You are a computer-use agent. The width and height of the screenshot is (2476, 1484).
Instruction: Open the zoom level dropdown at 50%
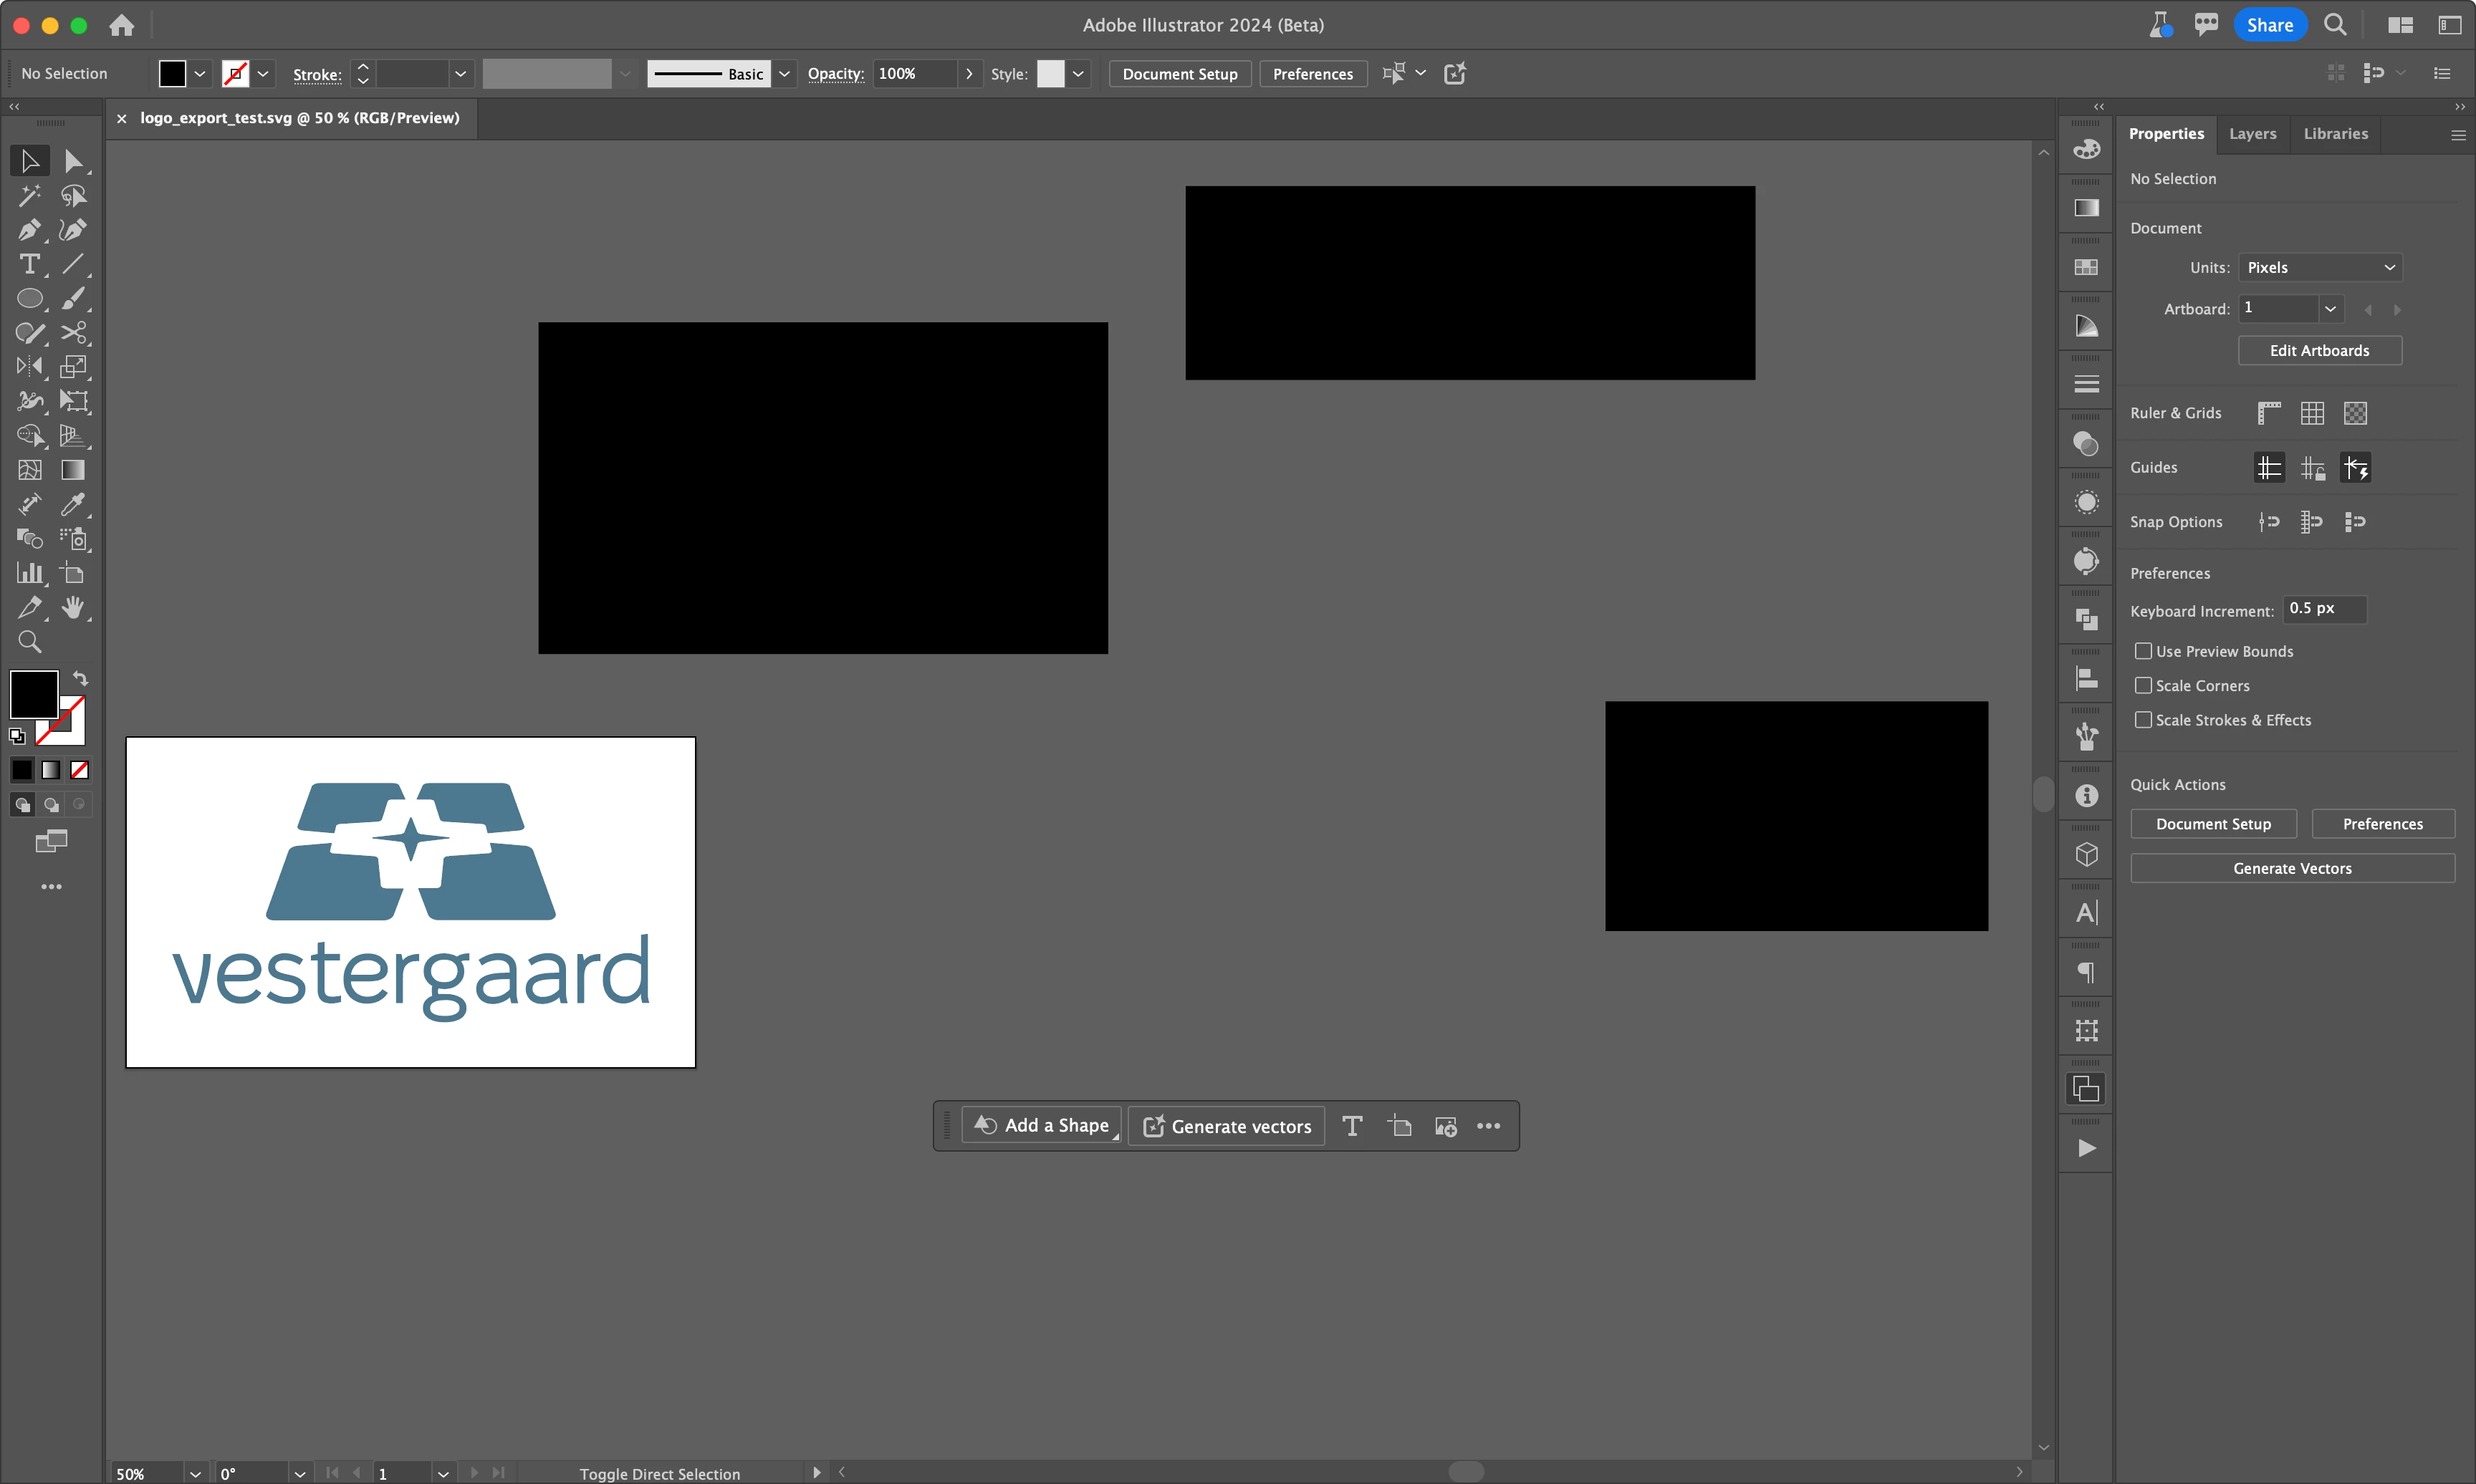pos(195,1473)
